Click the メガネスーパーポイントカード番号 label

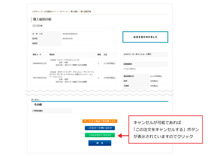[137, 54]
